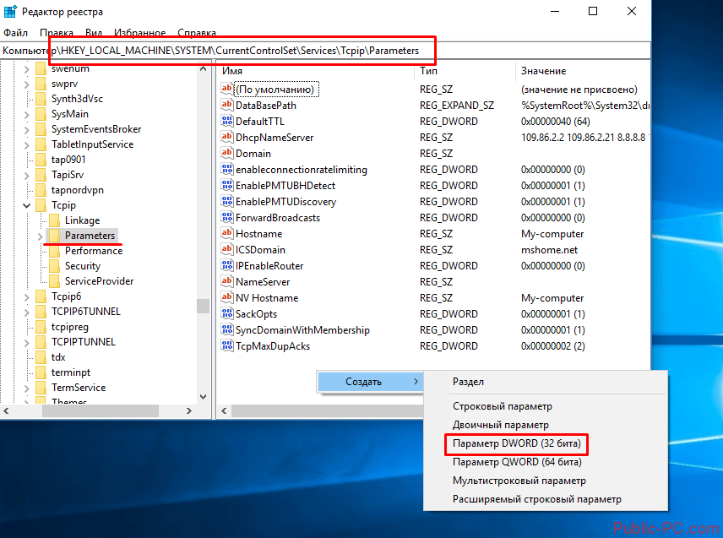Choose Параметр DWORD (32 бита) from submenu
Screen dimensions: 723x538
tap(515, 443)
